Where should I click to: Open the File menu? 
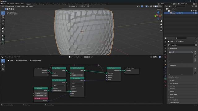[4, 4]
